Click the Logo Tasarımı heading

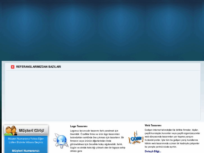(x=79, y=126)
